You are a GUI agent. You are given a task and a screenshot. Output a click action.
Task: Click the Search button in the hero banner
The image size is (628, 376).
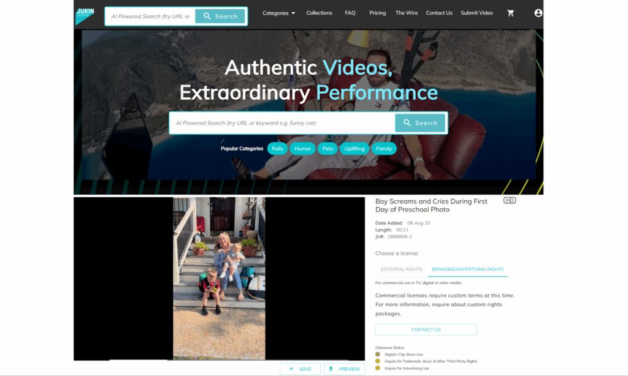pyautogui.click(x=420, y=122)
